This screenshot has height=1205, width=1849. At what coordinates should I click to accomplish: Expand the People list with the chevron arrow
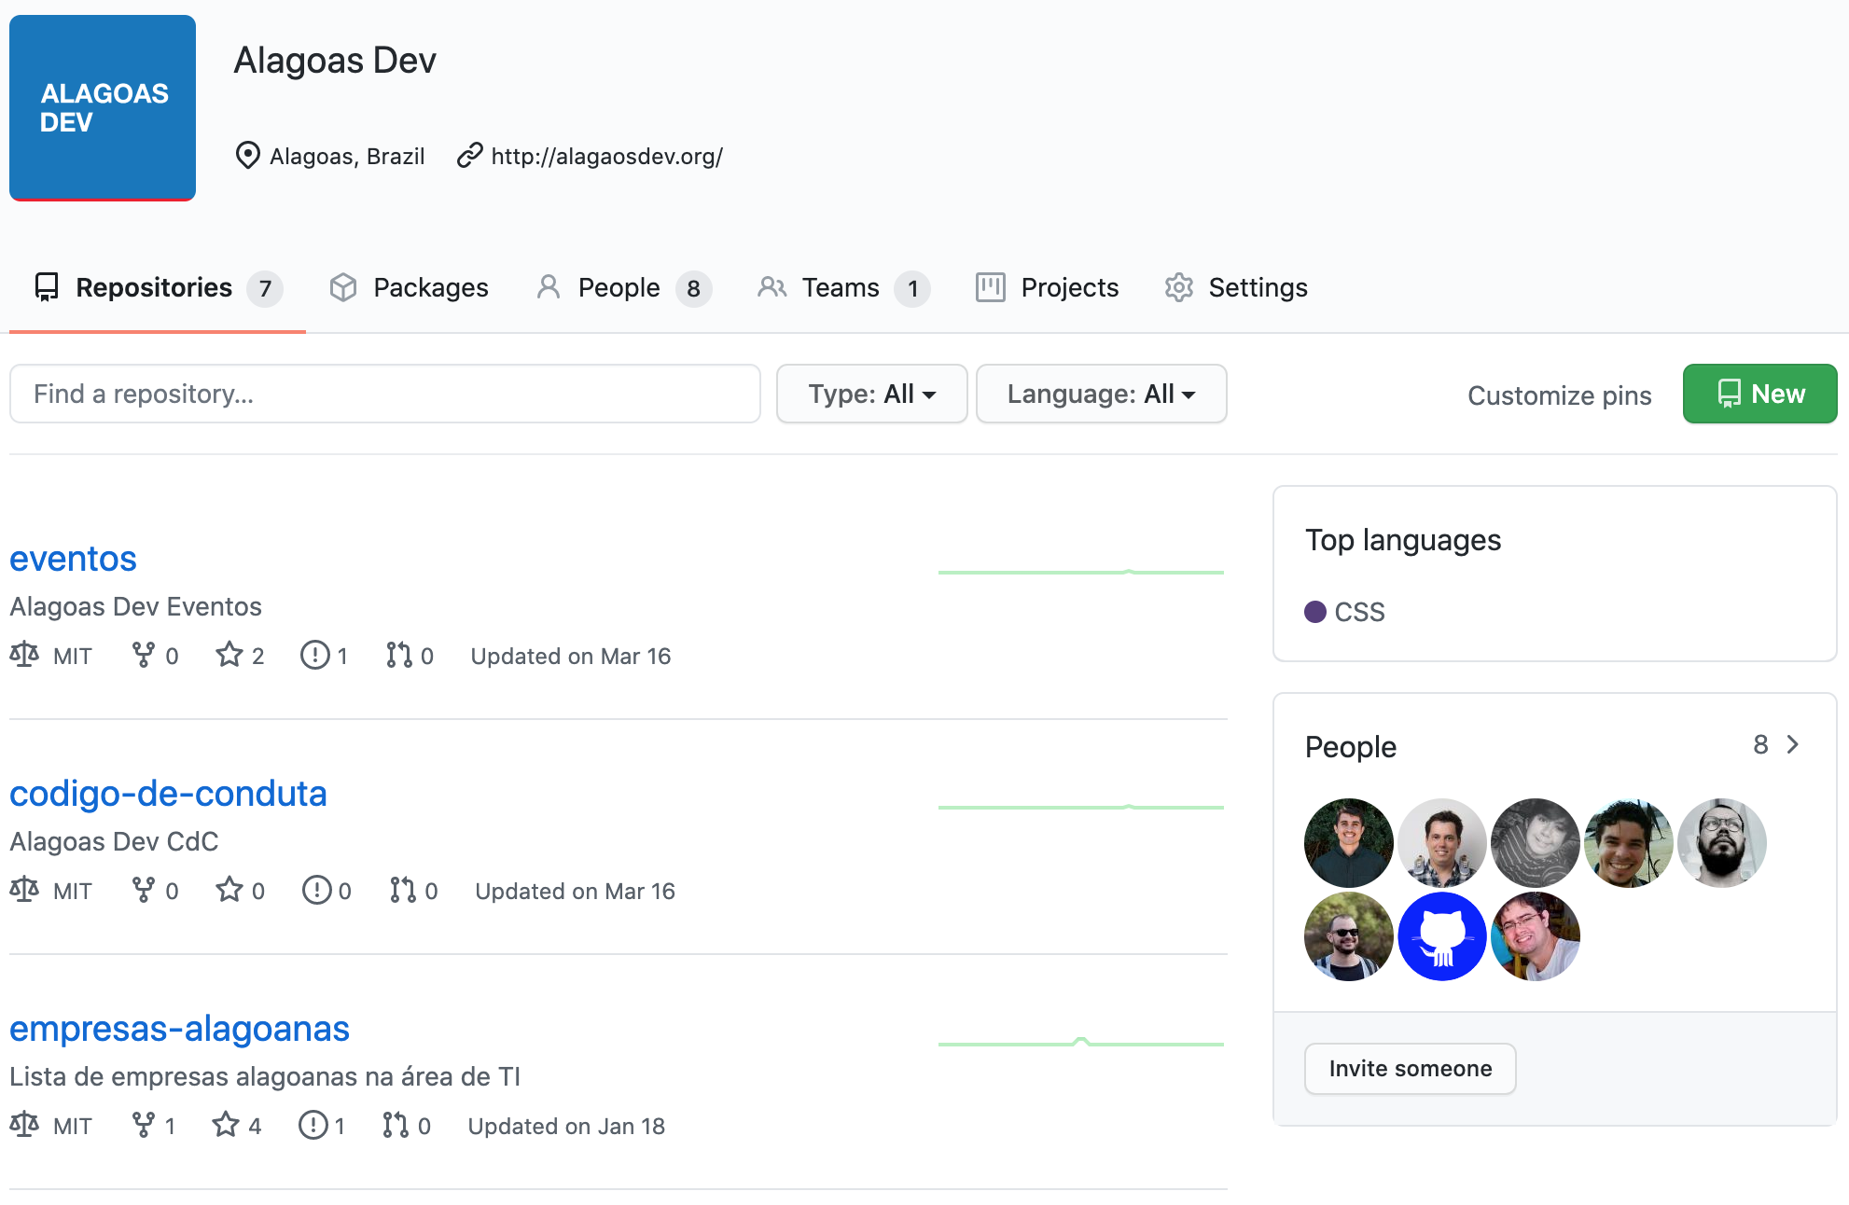(1792, 744)
